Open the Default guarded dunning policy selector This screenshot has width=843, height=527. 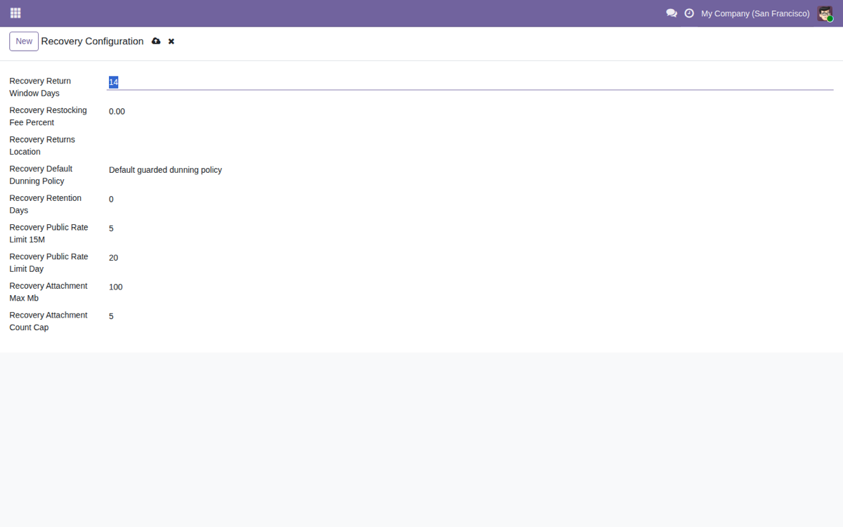(x=470, y=170)
